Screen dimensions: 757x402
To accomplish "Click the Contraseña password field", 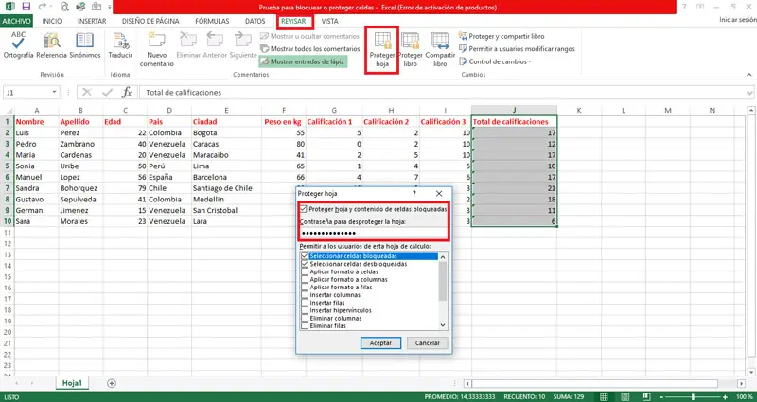I will click(x=373, y=233).
